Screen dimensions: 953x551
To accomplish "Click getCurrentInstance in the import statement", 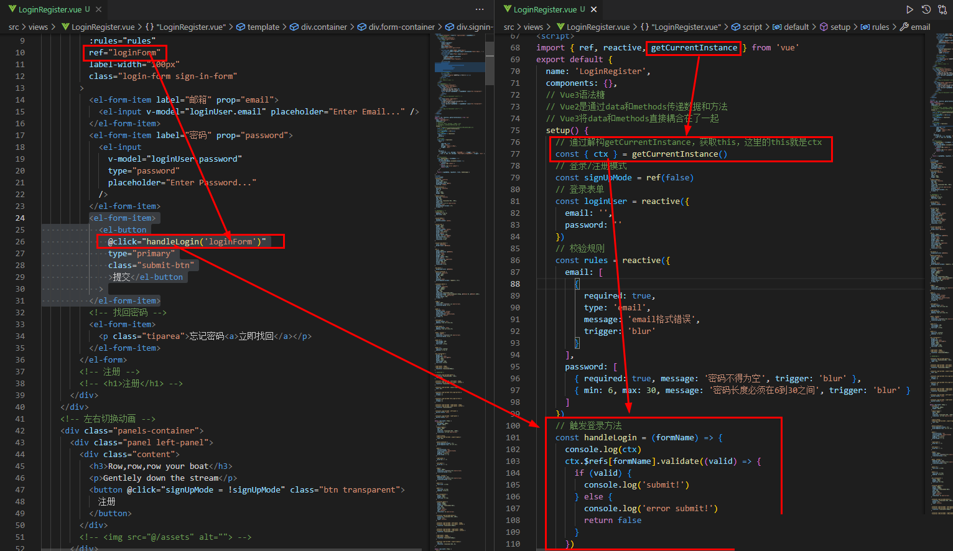I will point(694,47).
